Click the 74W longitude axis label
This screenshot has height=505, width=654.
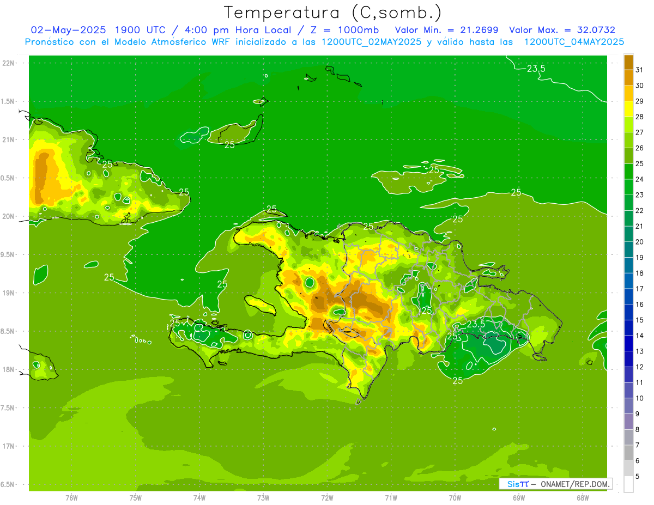(x=199, y=498)
